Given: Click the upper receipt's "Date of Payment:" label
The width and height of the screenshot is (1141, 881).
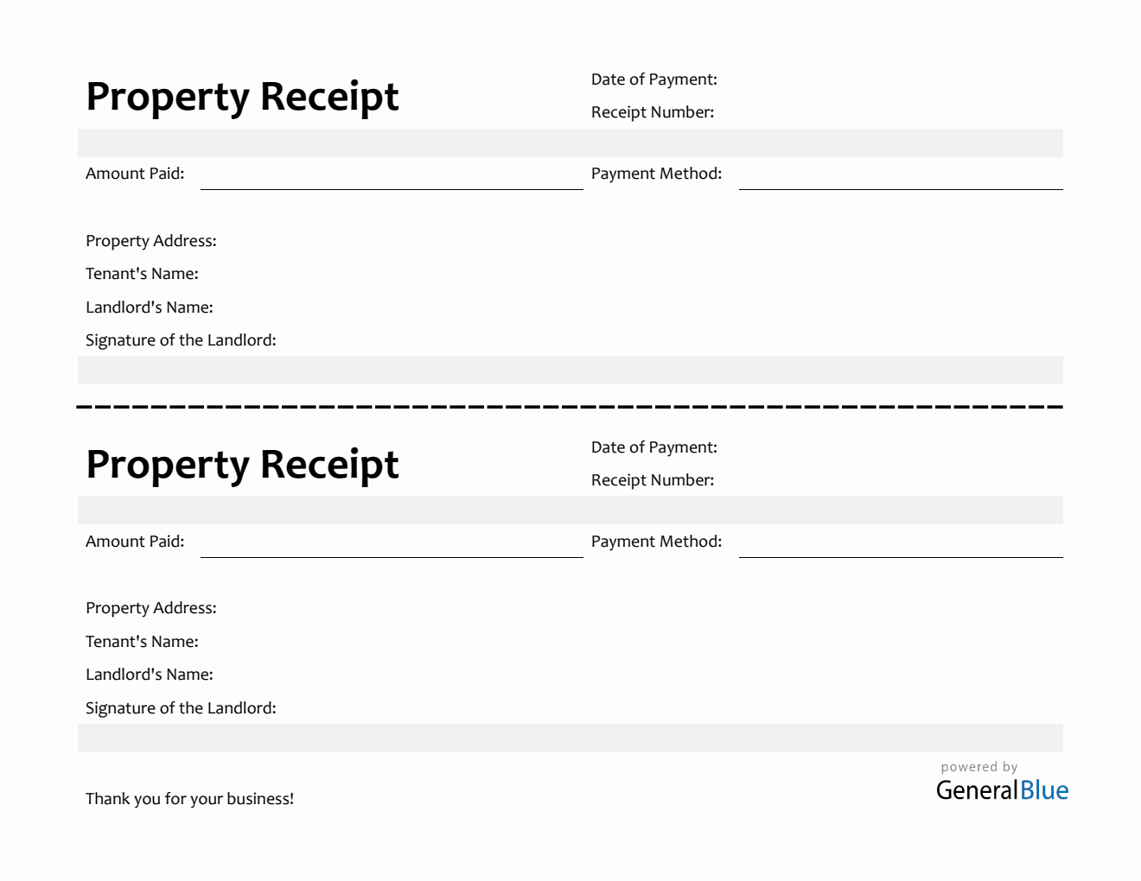Looking at the screenshot, I should click(x=654, y=79).
